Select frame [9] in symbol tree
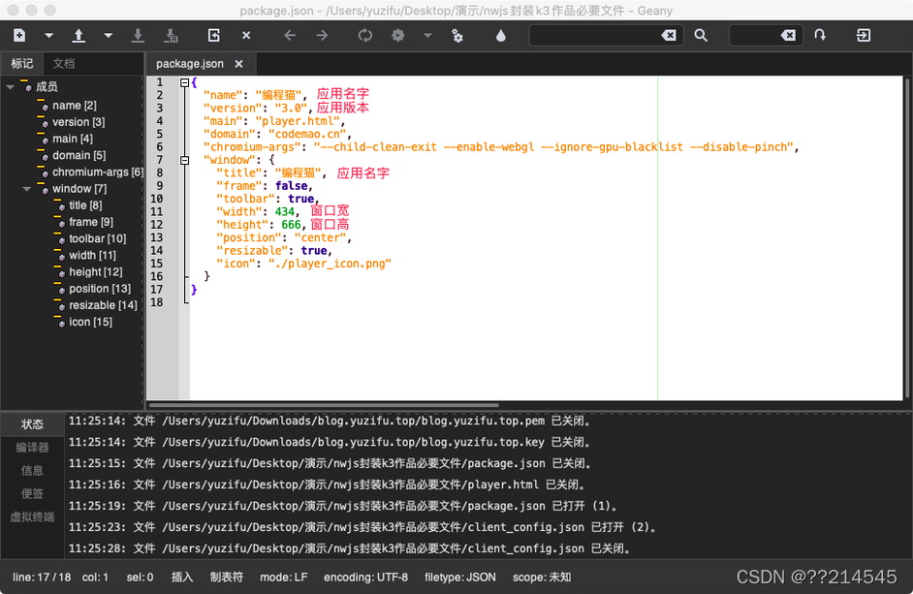The image size is (913, 594). (x=91, y=222)
